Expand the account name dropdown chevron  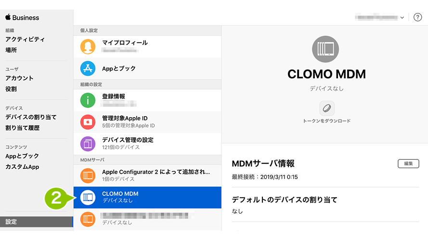tap(402, 18)
